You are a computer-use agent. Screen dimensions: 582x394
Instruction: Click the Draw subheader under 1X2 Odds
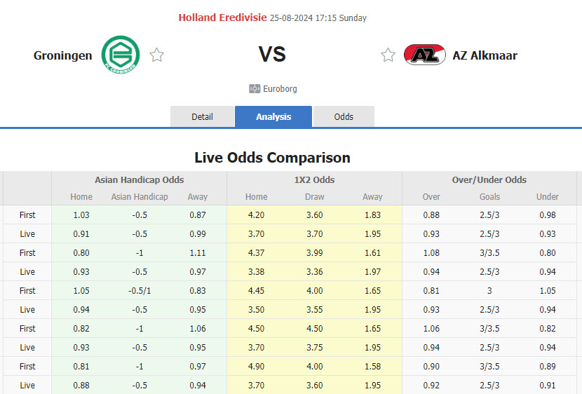pyautogui.click(x=314, y=197)
